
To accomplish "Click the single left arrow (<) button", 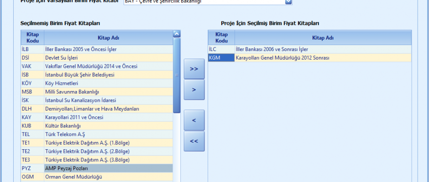I will [x=194, y=120].
